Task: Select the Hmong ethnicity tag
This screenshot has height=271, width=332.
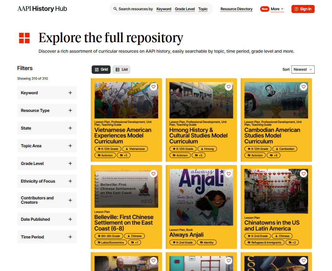Action: point(207,149)
